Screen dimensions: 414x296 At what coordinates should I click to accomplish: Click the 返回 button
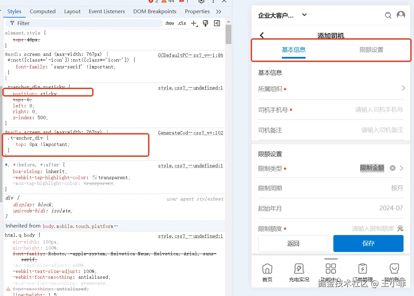(x=293, y=244)
